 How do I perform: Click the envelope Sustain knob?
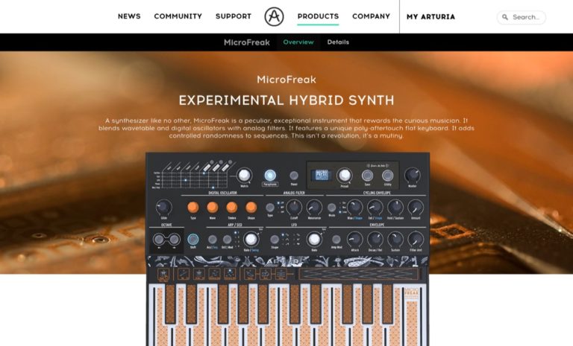coord(395,239)
